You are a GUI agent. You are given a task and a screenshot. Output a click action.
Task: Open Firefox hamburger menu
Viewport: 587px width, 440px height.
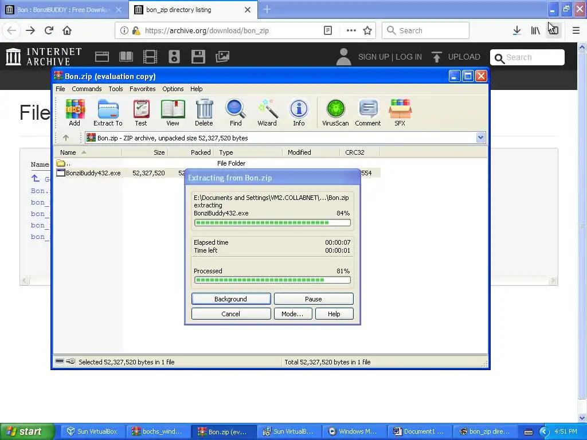[576, 31]
